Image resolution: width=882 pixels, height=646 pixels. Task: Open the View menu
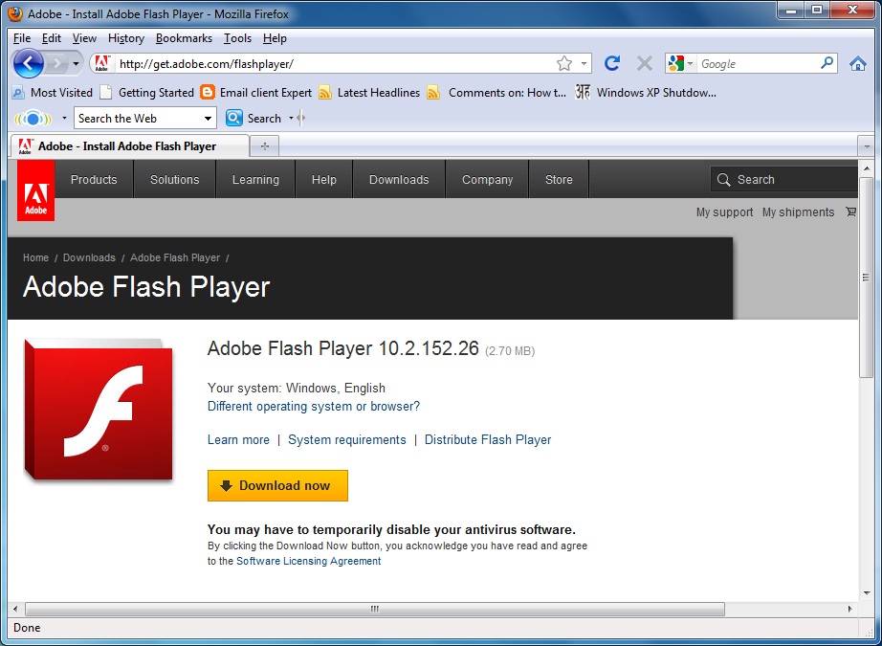[84, 38]
